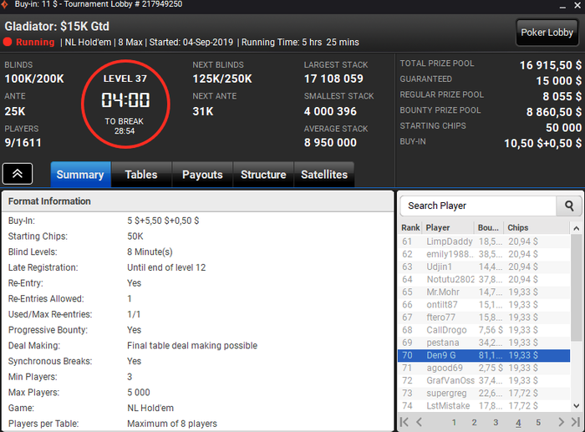Switch to the Payouts tab
This screenshot has width=585, height=432.
[x=202, y=175]
